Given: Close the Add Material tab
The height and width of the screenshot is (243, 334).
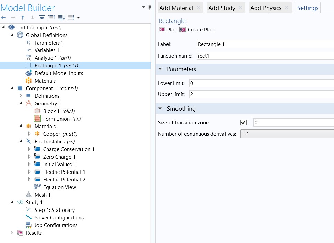Looking at the screenshot, I should 198,8.
